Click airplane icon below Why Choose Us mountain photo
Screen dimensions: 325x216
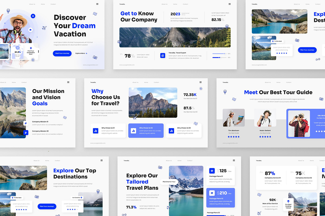click(135, 118)
